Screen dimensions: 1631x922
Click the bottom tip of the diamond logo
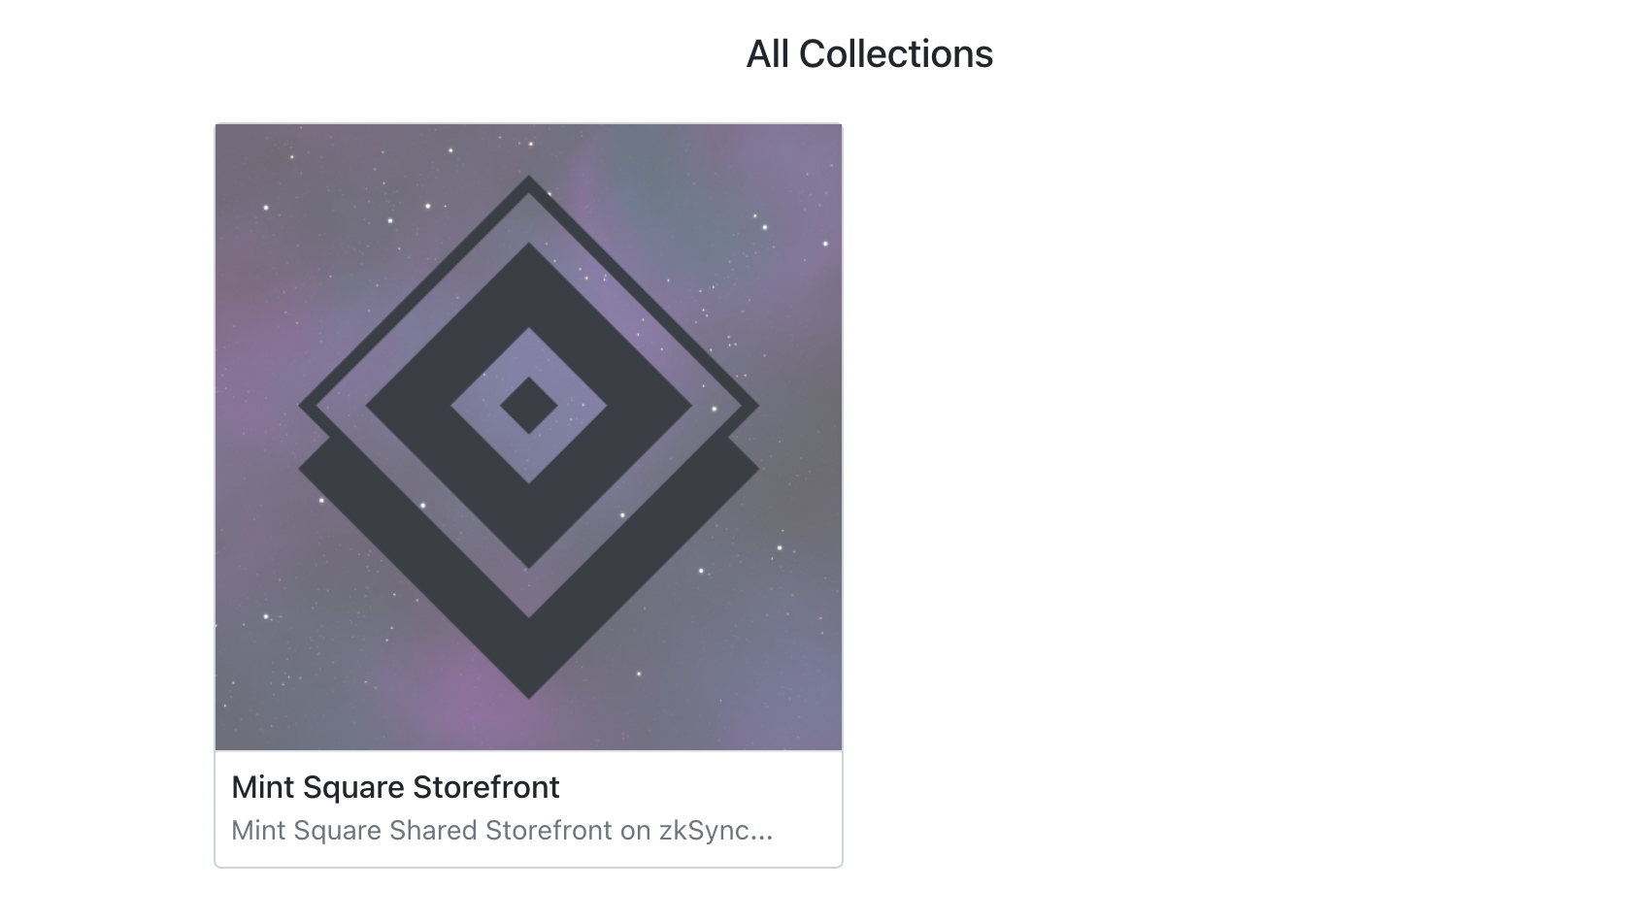[529, 687]
